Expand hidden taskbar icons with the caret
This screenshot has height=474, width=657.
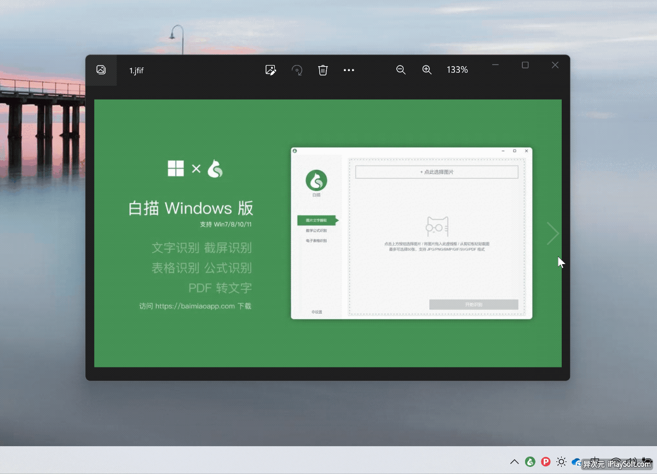(x=515, y=462)
